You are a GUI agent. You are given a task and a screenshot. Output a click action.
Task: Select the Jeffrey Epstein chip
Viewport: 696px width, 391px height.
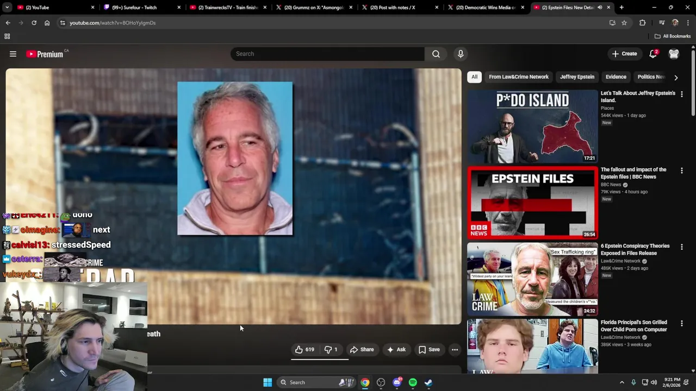pyautogui.click(x=577, y=77)
